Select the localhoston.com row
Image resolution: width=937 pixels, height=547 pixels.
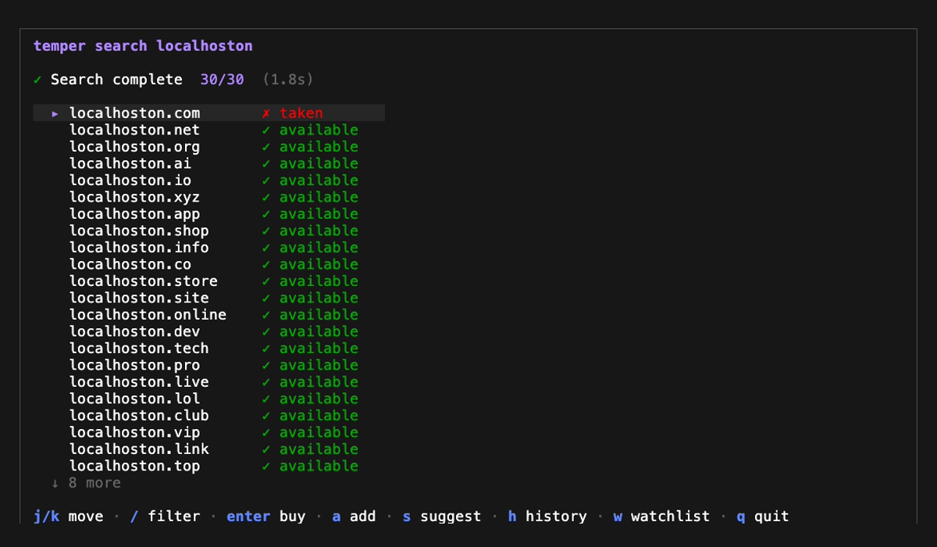point(208,113)
